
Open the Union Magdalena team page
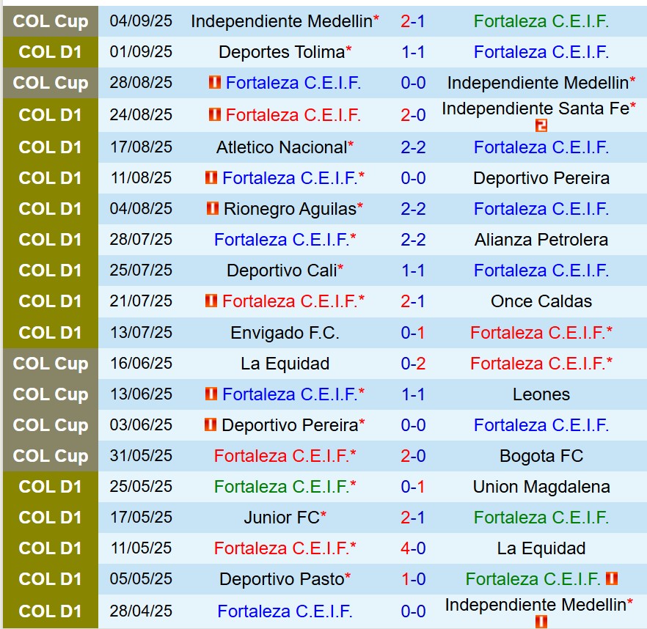tap(541, 487)
